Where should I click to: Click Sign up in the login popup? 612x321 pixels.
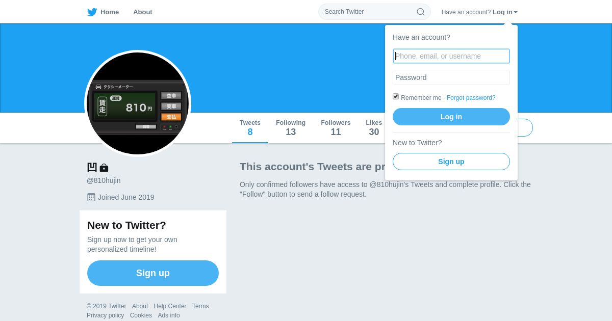451,162
